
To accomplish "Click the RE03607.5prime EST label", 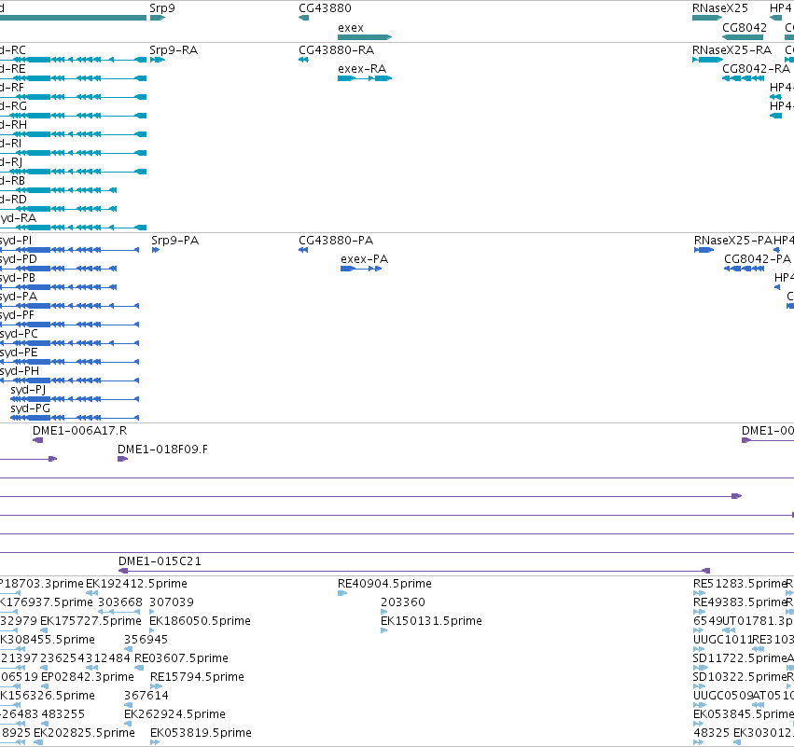I will (x=181, y=658).
